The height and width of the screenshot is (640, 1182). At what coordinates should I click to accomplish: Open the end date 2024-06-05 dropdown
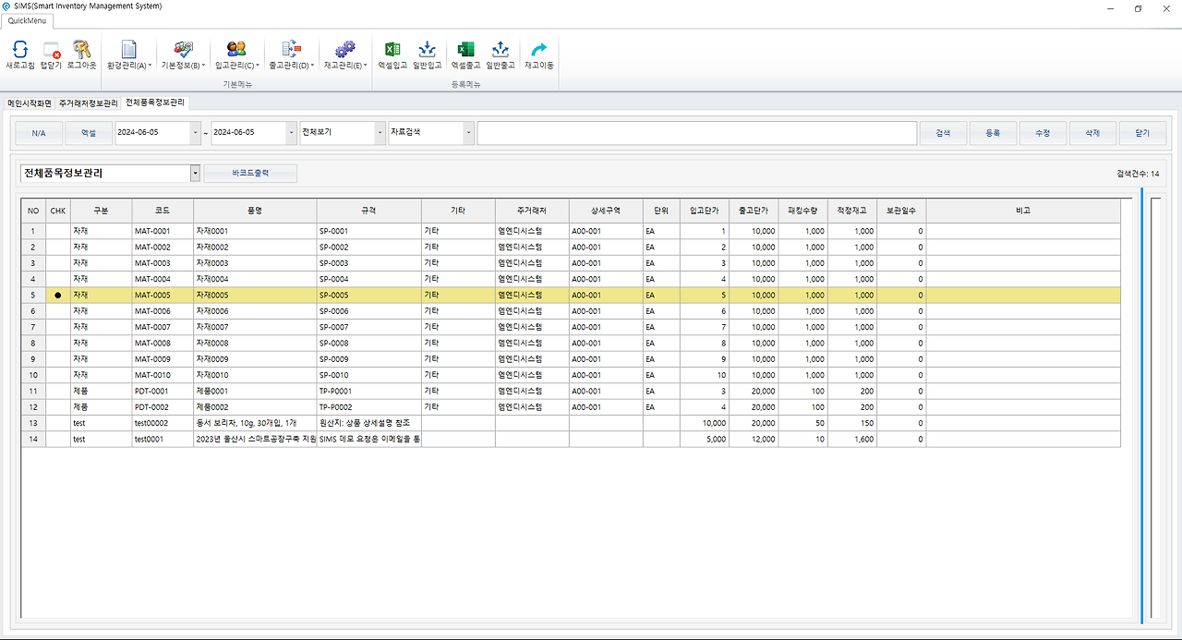pos(292,133)
